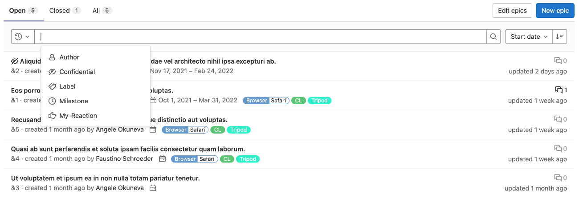Click the Edit epics button
579x207 pixels.
pos(512,11)
